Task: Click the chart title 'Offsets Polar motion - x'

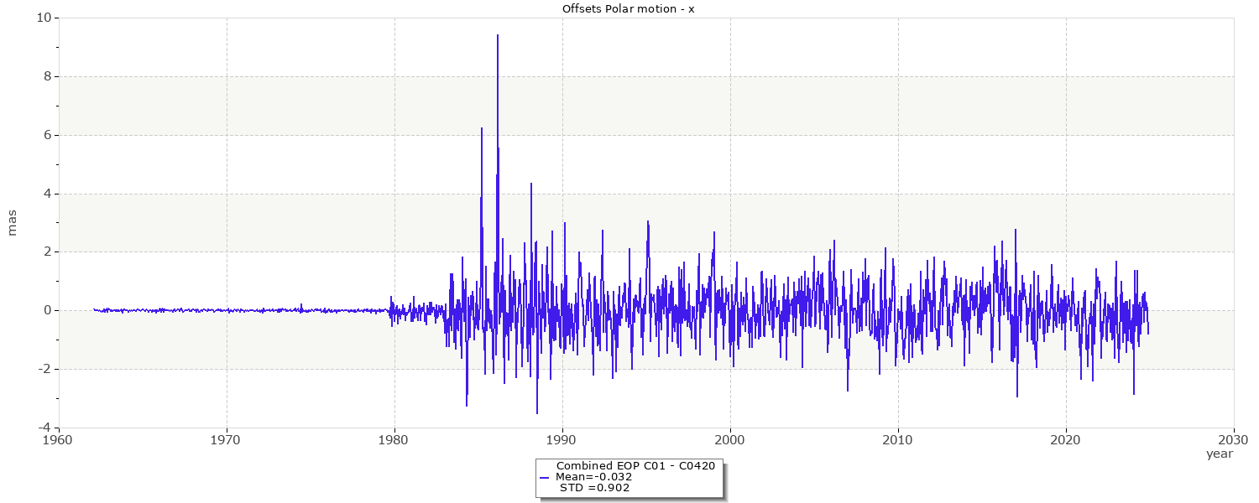Action: [x=629, y=8]
